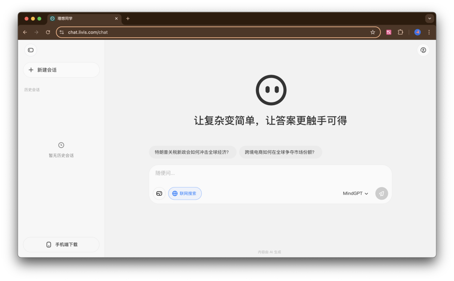The width and height of the screenshot is (454, 281).
Task: Open a new browser tab
Action: point(128,18)
